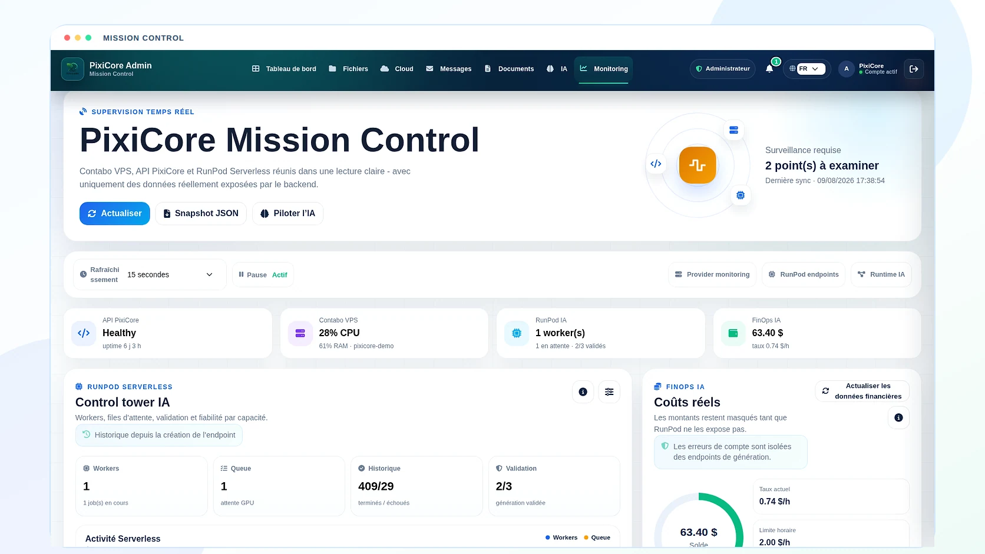Click the code brackets node on orbit
The height and width of the screenshot is (554, 985).
point(656,164)
